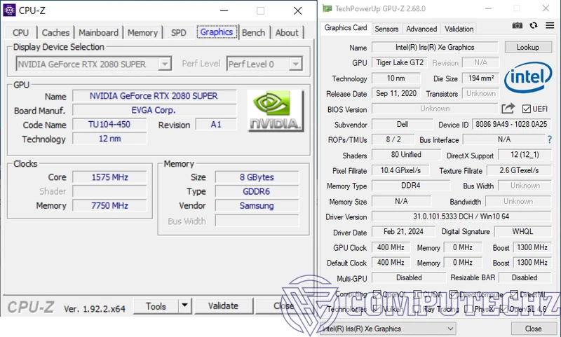The width and height of the screenshot is (561, 337).
Task: Click the Driver Version field
Action: click(461, 216)
